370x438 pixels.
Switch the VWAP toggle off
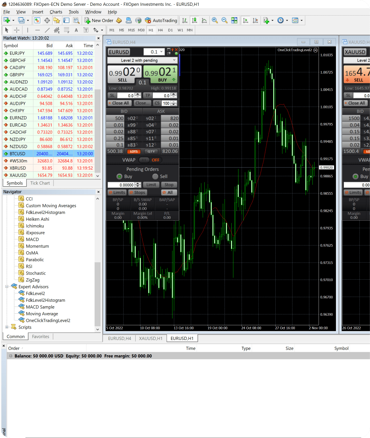tap(144, 159)
